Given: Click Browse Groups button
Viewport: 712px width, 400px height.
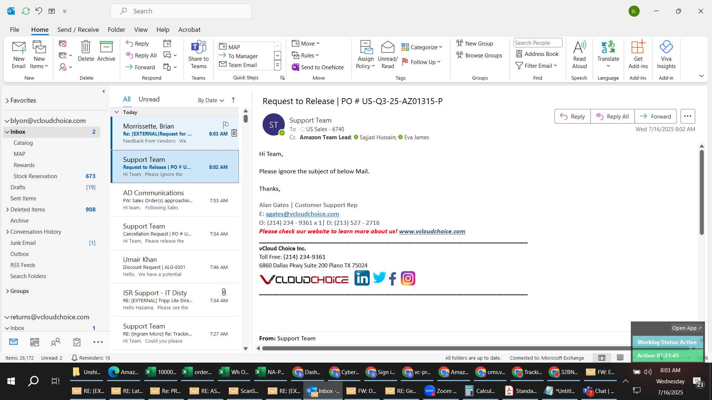Looking at the screenshot, I should click(479, 55).
